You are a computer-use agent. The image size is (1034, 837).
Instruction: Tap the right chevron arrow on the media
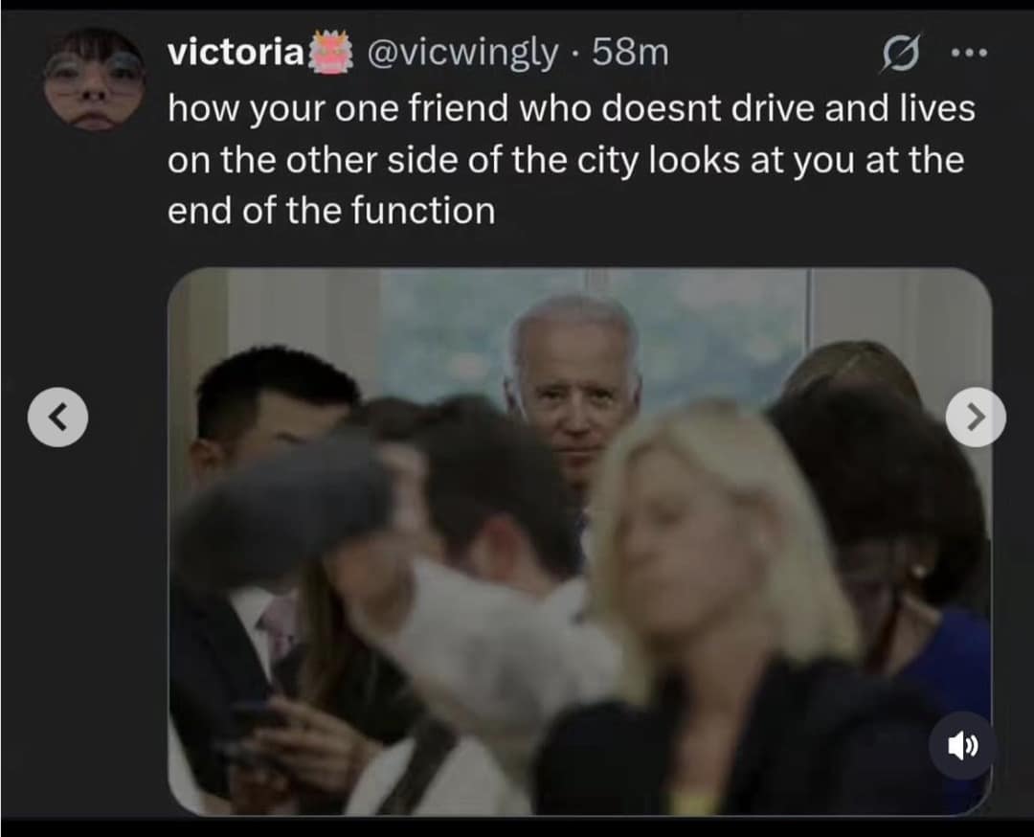click(x=976, y=417)
